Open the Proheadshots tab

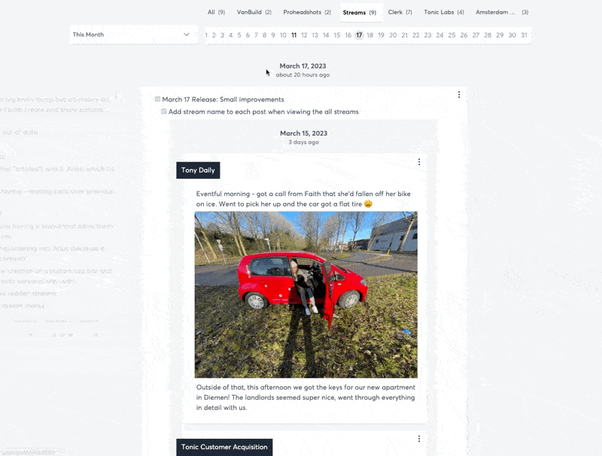click(307, 12)
